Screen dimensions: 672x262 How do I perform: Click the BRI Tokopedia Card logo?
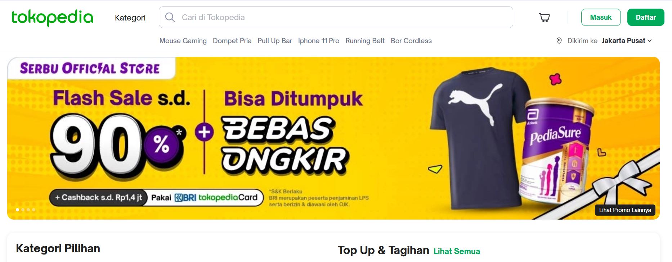pos(216,197)
